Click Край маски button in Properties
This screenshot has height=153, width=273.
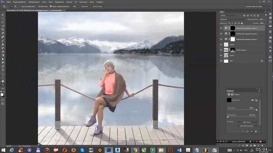coord(247,122)
